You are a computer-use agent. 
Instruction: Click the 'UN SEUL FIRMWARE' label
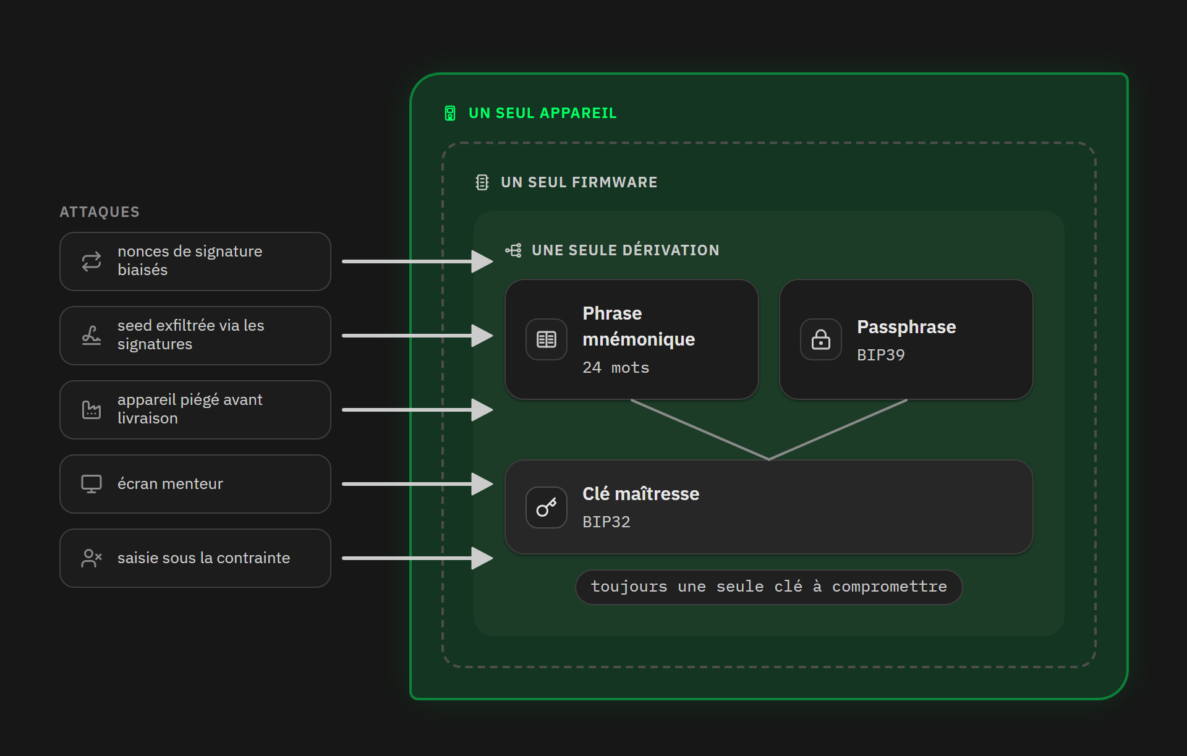pyautogui.click(x=579, y=182)
